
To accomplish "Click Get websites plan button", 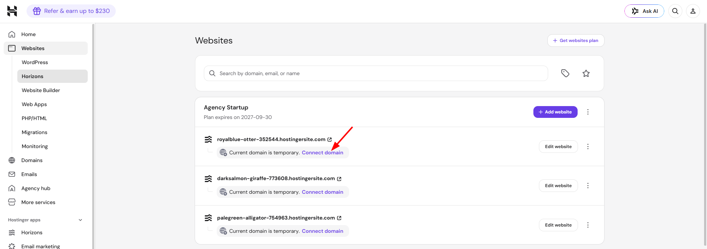I will pyautogui.click(x=576, y=41).
